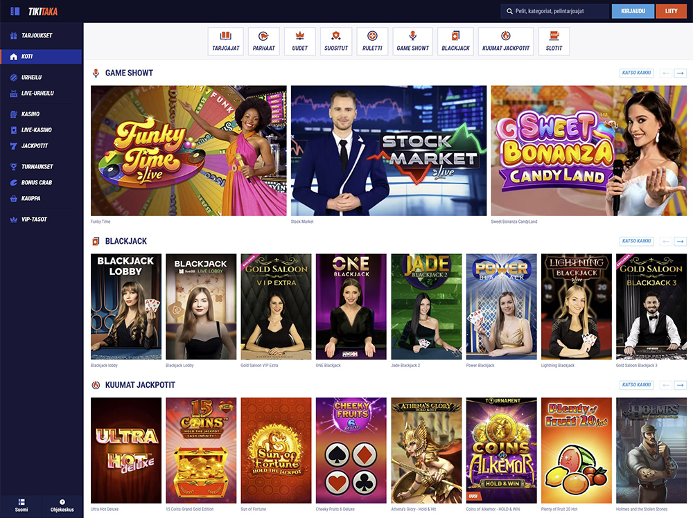Select the Kuumat Jackpotit category tab
The image size is (693, 518).
point(506,41)
